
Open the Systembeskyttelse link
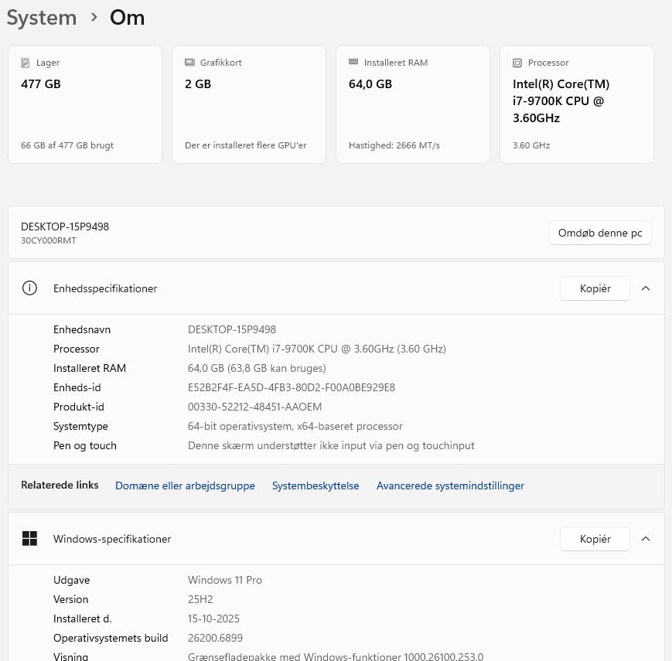[316, 486]
